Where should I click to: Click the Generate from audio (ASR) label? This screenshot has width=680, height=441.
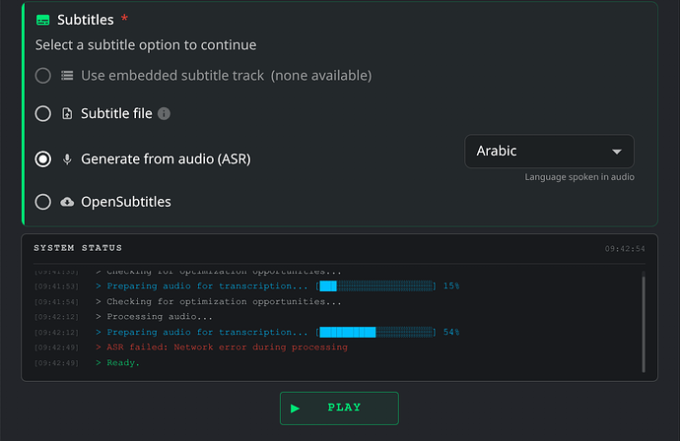166,159
